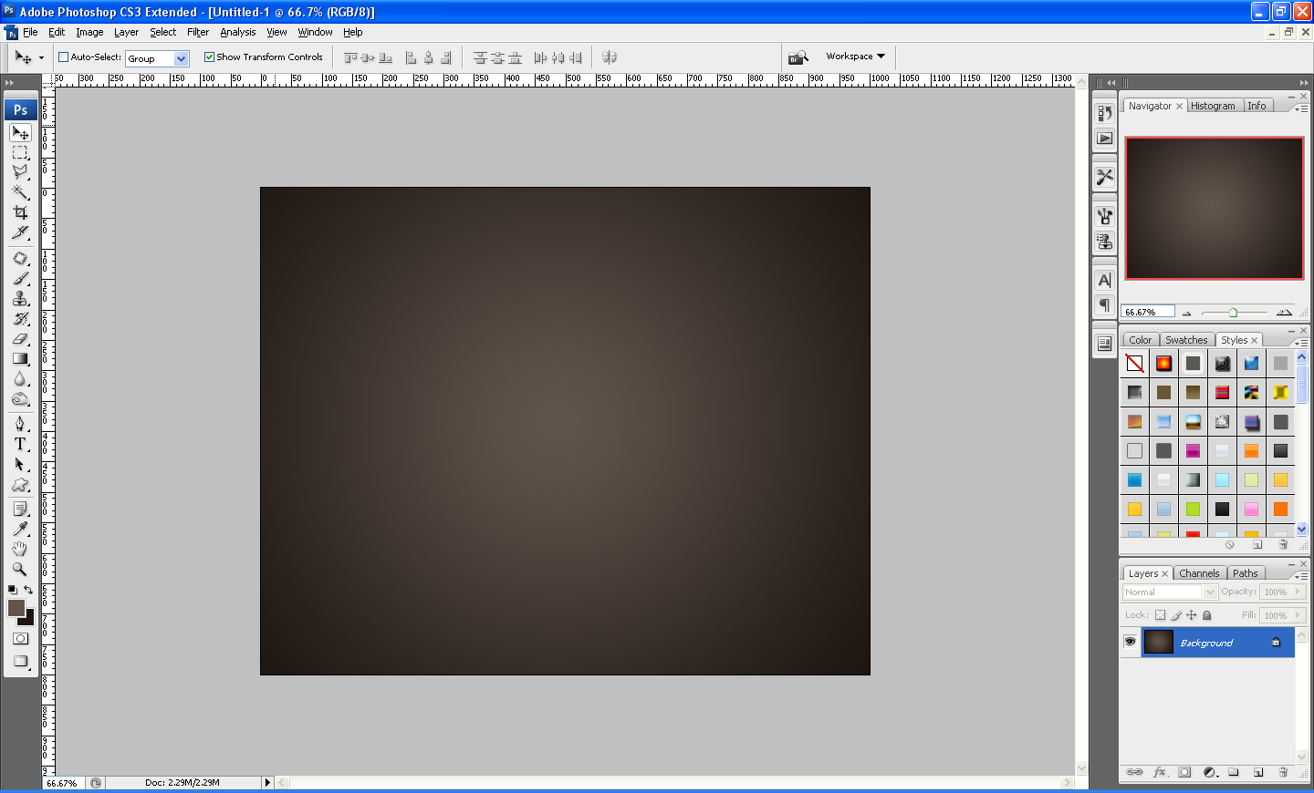
Task: Select the History Brush tool
Action: pos(20,319)
